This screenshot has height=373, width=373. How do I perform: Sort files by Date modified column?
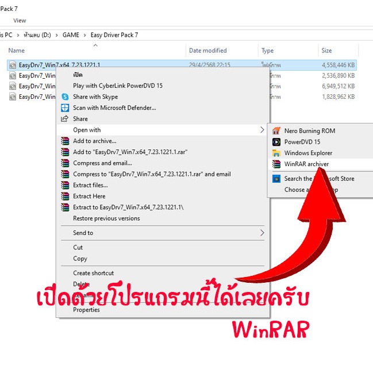(x=207, y=51)
